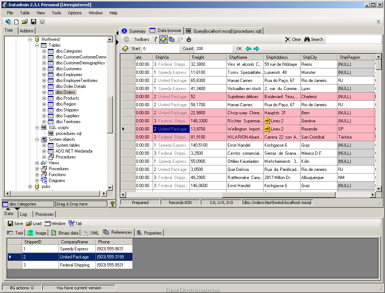385x293 pixels.
Task: Expand the Functions node
Action: tap(37, 175)
